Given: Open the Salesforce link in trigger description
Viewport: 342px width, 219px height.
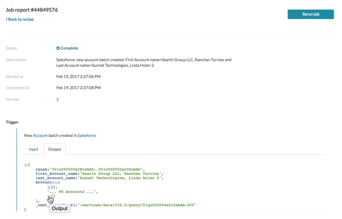Looking at the screenshot, I should click(86, 135).
